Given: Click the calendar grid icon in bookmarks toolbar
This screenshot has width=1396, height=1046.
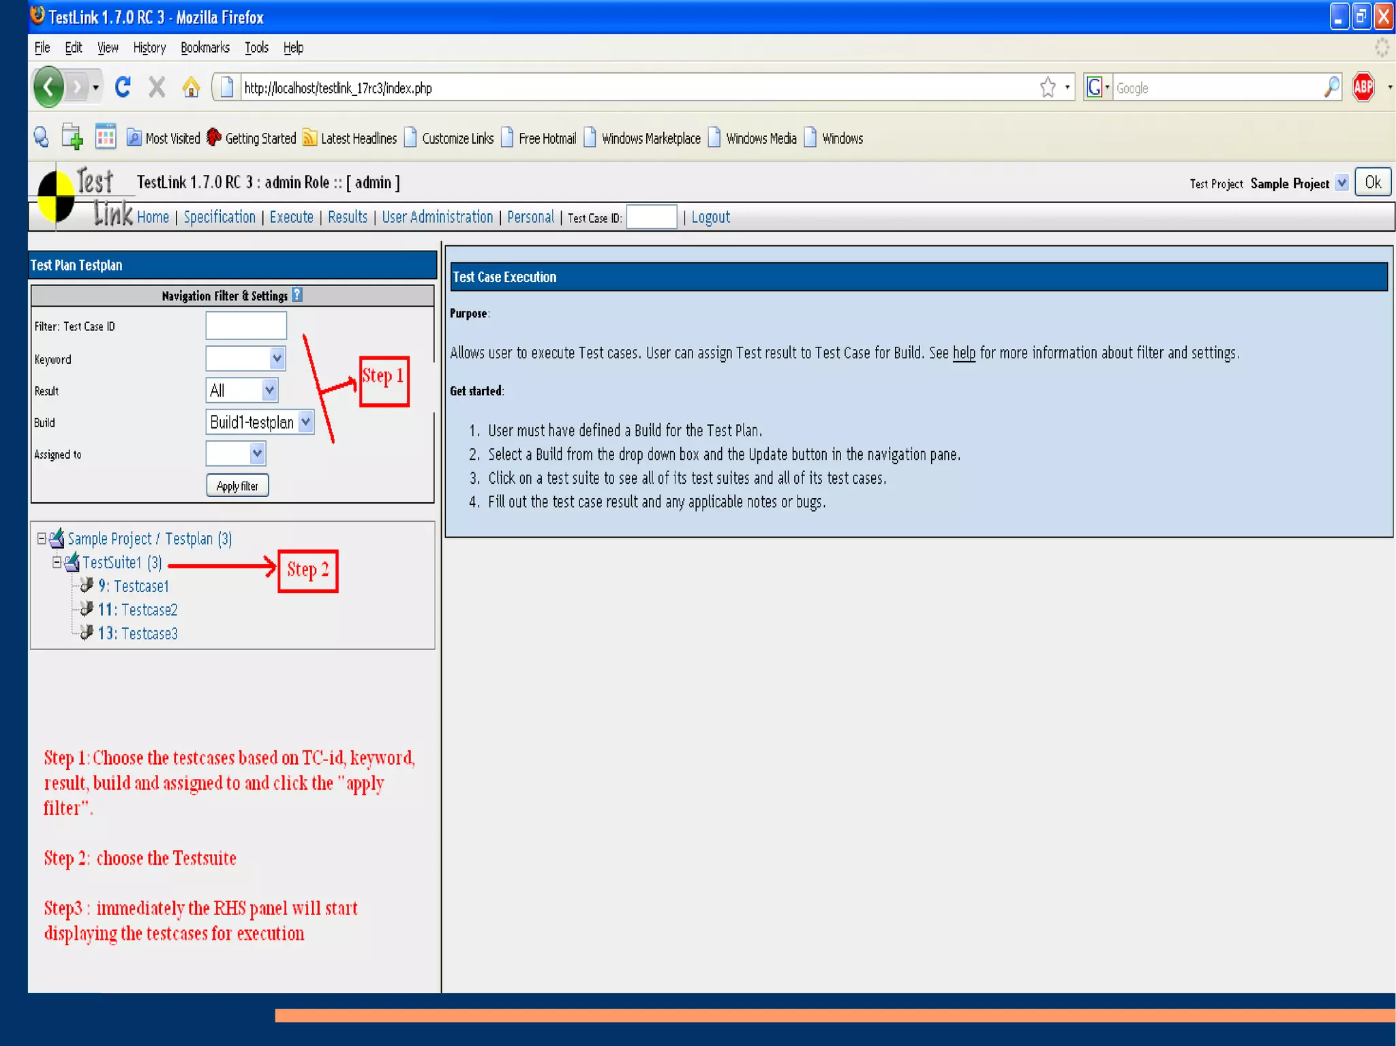Looking at the screenshot, I should tap(105, 136).
